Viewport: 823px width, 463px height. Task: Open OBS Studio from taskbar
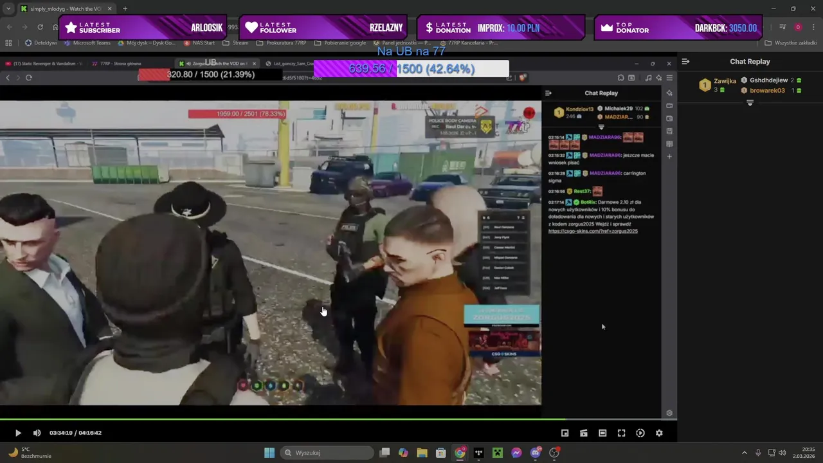click(x=554, y=453)
